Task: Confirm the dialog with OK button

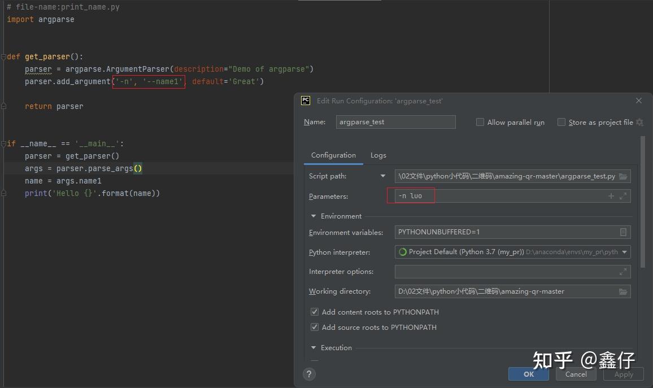Action: (529, 374)
